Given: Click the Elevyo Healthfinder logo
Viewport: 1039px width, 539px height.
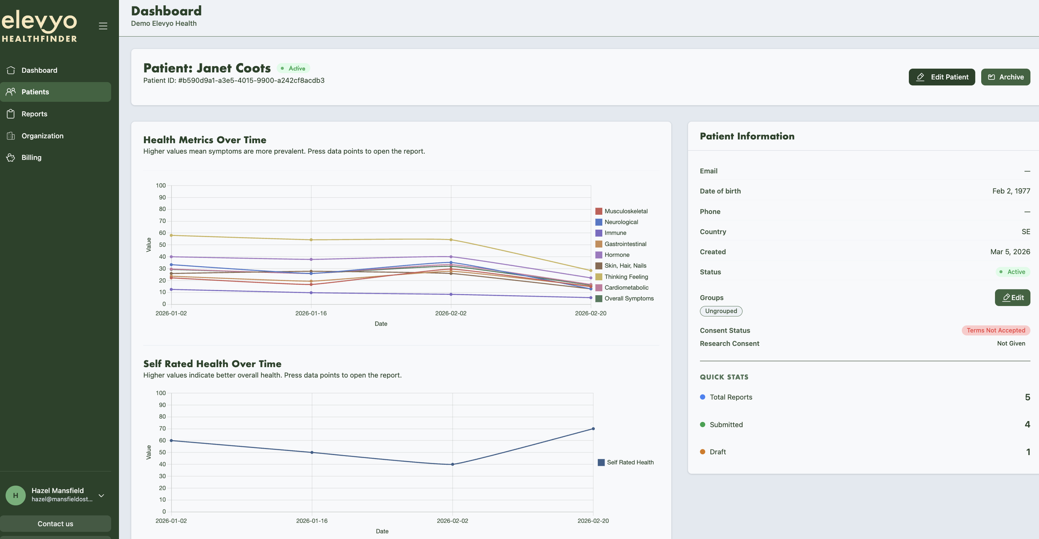Looking at the screenshot, I should tap(39, 26).
